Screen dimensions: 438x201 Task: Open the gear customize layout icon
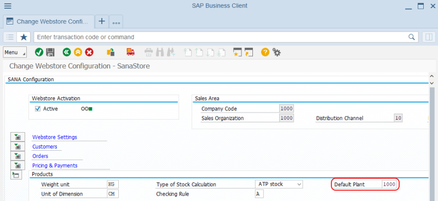tap(276, 52)
